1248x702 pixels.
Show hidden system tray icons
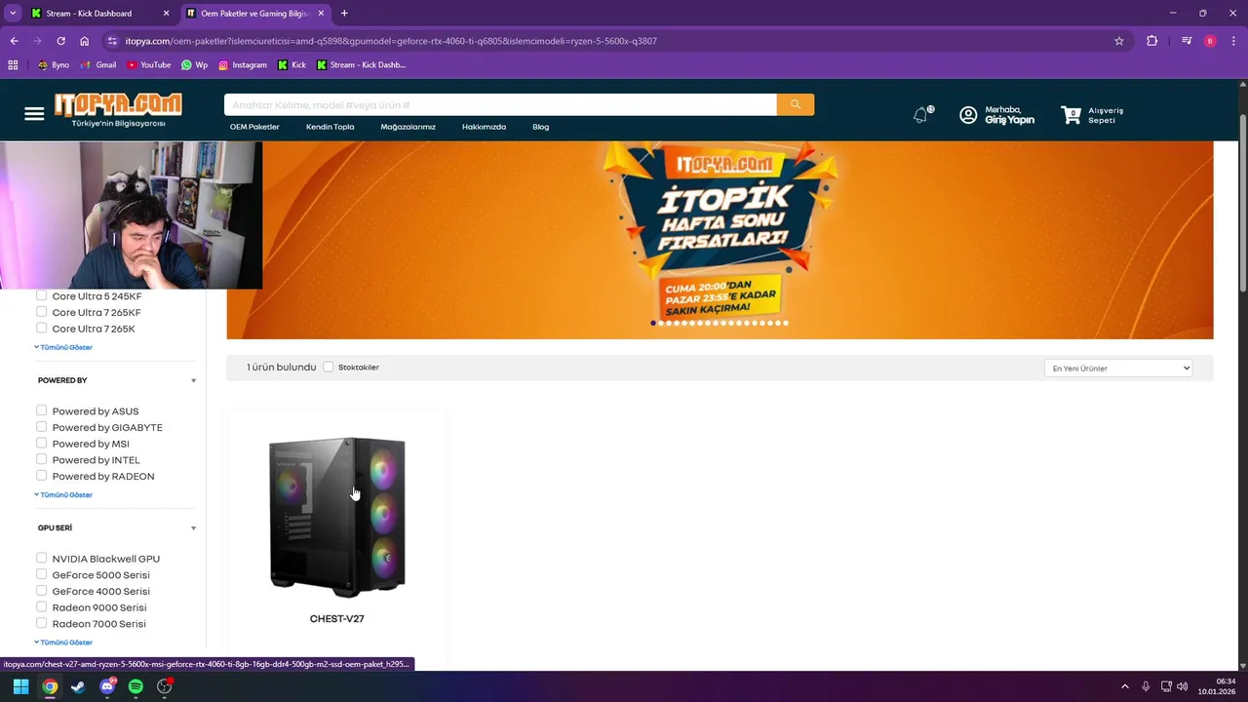pyautogui.click(x=1124, y=686)
